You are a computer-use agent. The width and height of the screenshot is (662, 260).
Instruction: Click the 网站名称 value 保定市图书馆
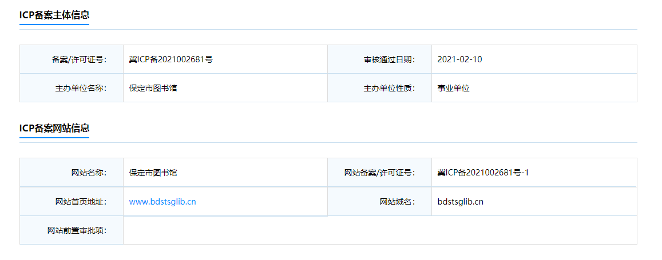click(x=153, y=173)
